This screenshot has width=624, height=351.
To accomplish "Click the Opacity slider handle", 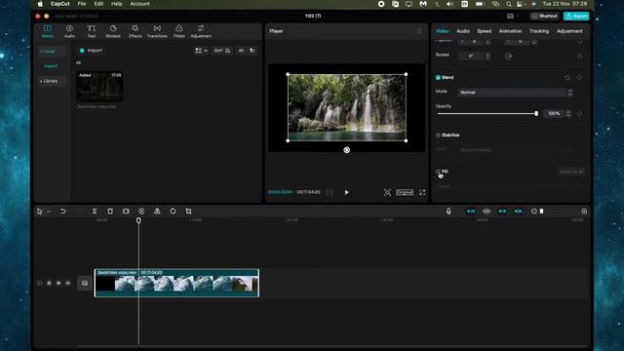I will tap(536, 114).
